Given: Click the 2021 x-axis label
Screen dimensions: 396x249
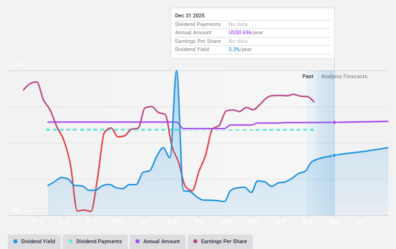Looking at the screenshot, I should [199, 221].
